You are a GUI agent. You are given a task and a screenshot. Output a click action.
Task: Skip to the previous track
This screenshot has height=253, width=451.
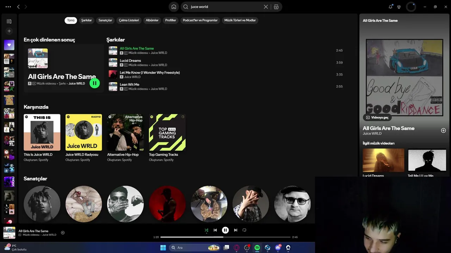point(215,230)
